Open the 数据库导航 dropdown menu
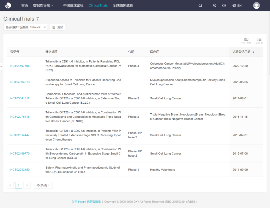This screenshot has height=208, width=270. [x=43, y=5]
